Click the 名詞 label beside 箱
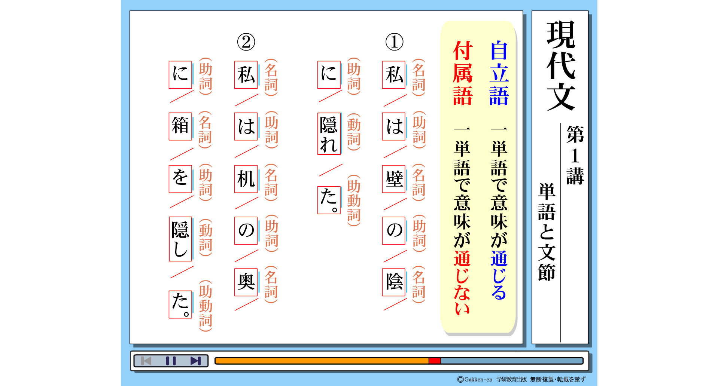The height and width of the screenshot is (386, 718). (205, 130)
